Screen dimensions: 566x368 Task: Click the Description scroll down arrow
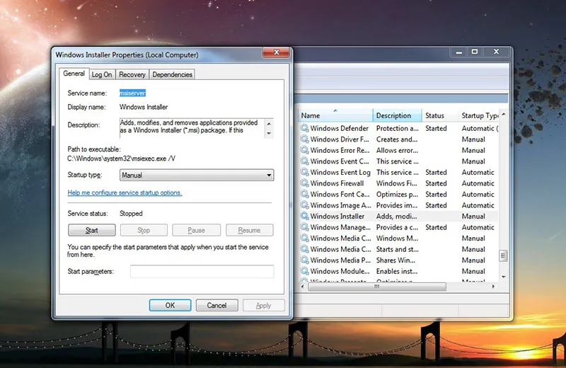click(x=269, y=134)
